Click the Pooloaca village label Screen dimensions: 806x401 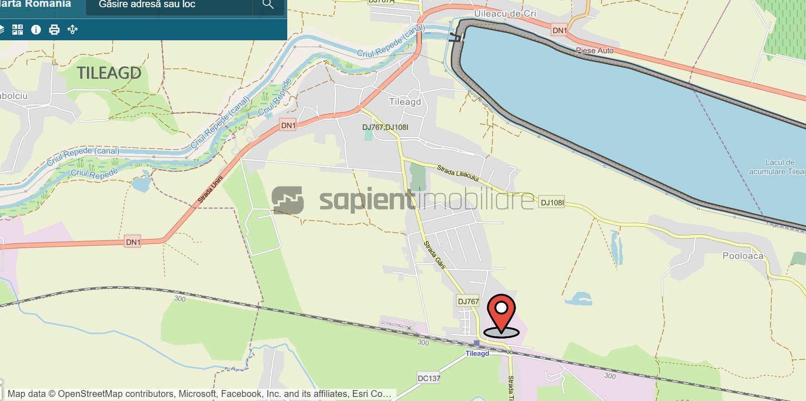coord(743,256)
